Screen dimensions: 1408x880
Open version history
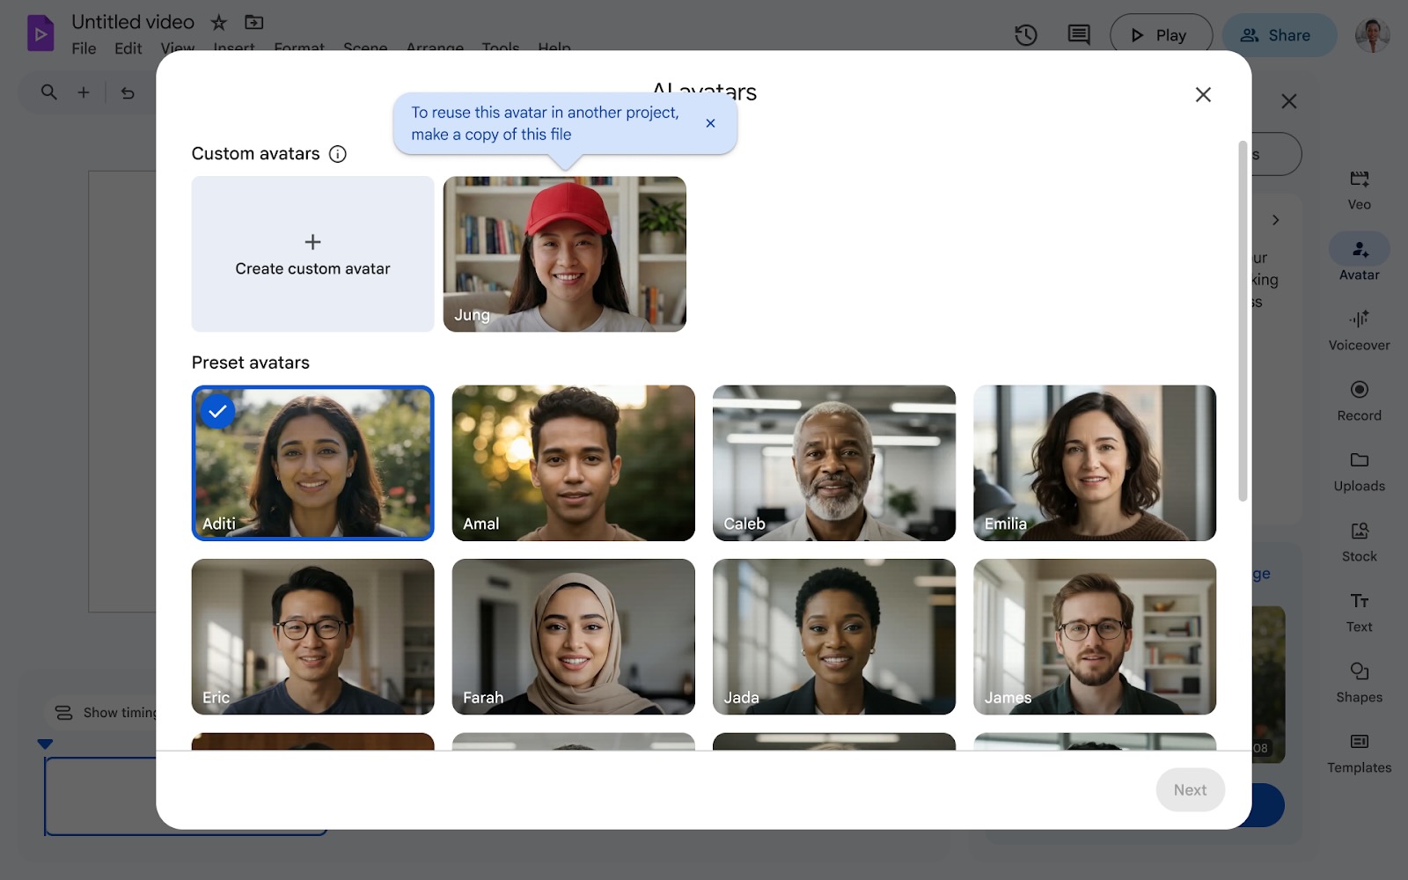pyautogui.click(x=1024, y=35)
